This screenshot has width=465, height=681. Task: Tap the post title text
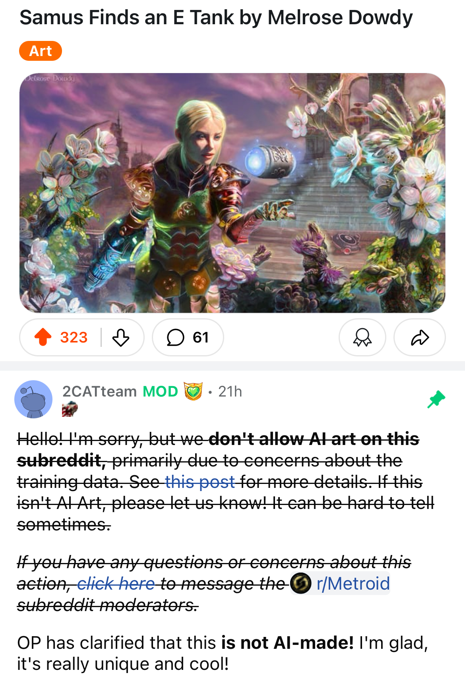coord(216,17)
